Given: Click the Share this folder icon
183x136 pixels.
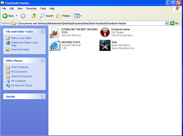Looking at the screenshot, I should coord(8,50).
